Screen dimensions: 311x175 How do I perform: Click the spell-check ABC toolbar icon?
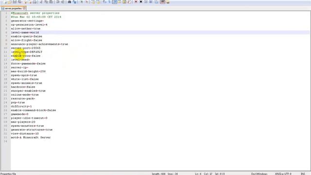tap(163, 2)
